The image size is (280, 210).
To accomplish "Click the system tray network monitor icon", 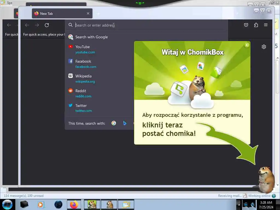I will pos(246,205).
